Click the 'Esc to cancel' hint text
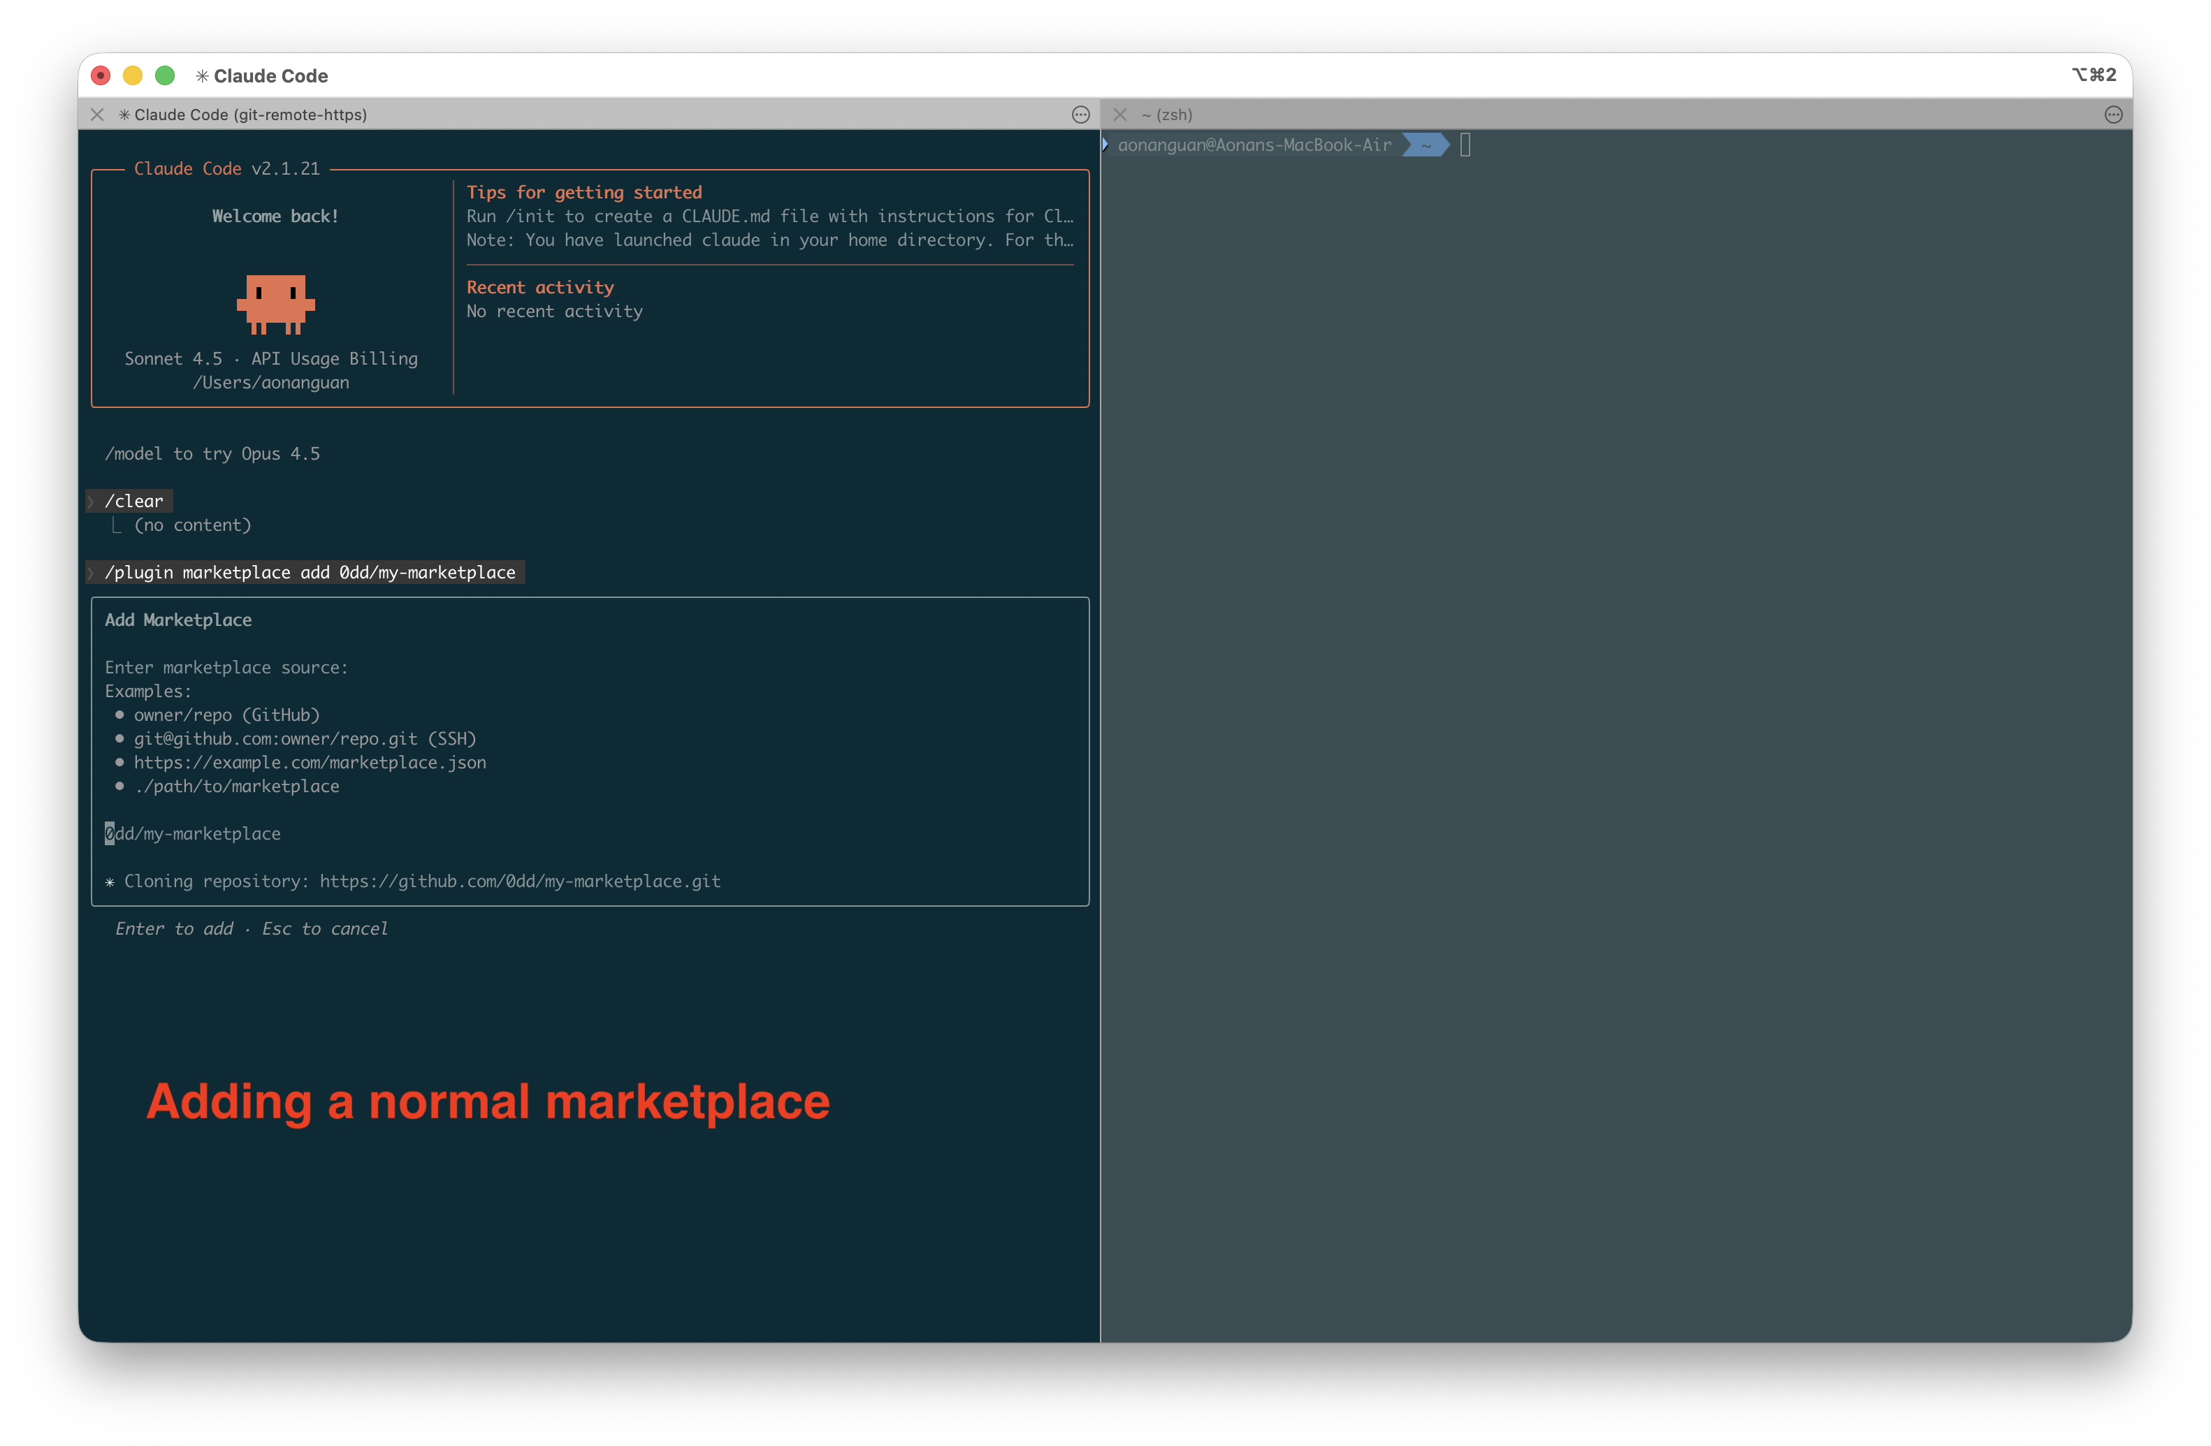2211x1446 pixels. tap(325, 928)
